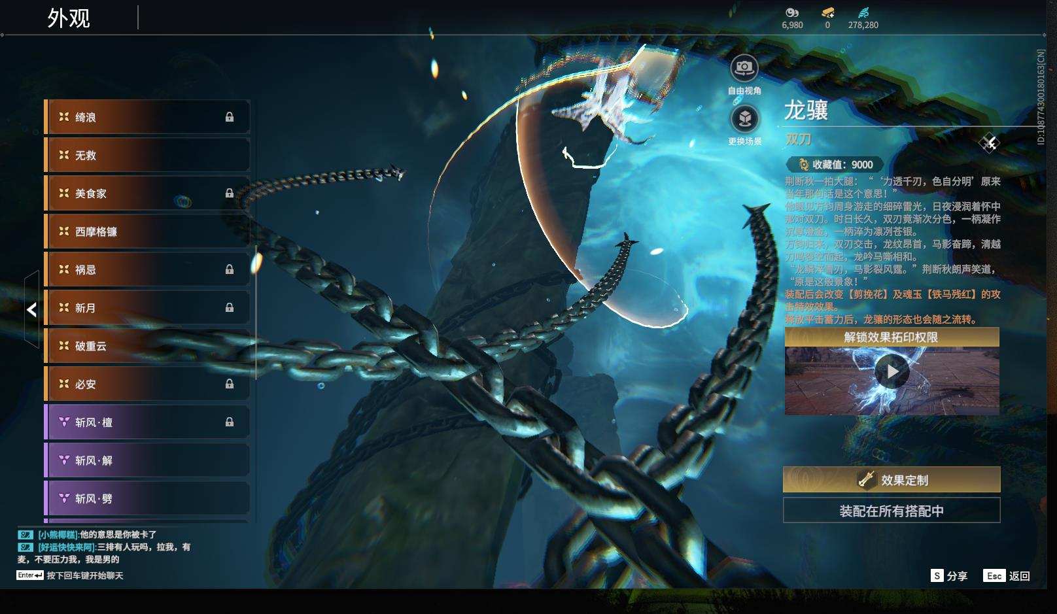Click the player name 好运快快来阿 in chat
1057x614 pixels.
pos(66,547)
